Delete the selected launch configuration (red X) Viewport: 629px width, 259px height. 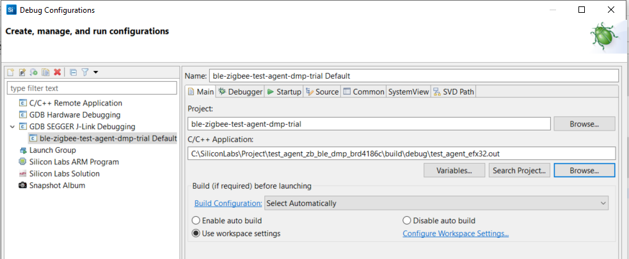tap(58, 72)
